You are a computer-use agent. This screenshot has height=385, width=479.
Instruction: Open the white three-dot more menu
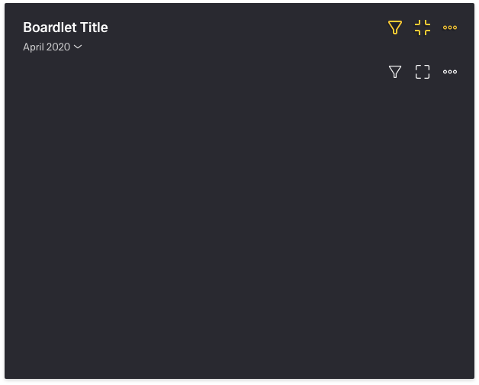[450, 72]
